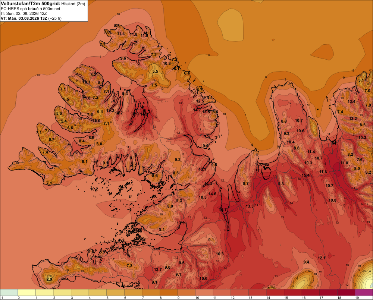The height and width of the screenshot is (300, 373).
Task: Click the 14.7 temperature reading
Action: 197,110
